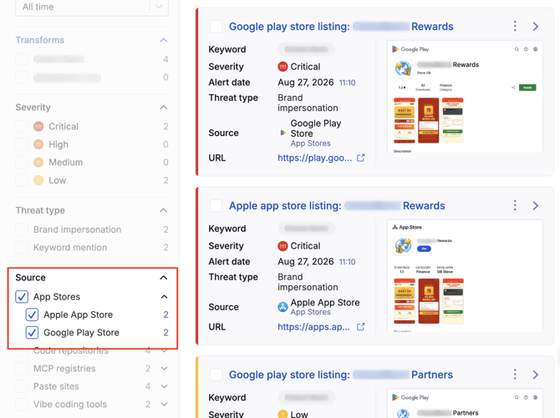Click App Stores link under Apple App Store source
Screen dimensions: 560x418
tap(310, 312)
